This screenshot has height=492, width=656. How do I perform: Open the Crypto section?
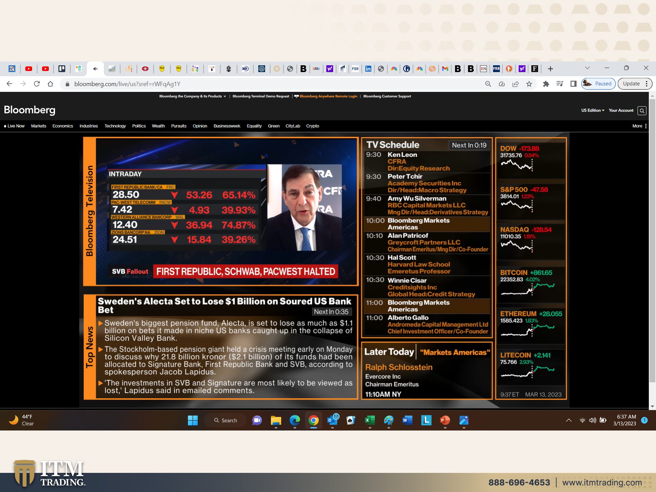tap(313, 126)
